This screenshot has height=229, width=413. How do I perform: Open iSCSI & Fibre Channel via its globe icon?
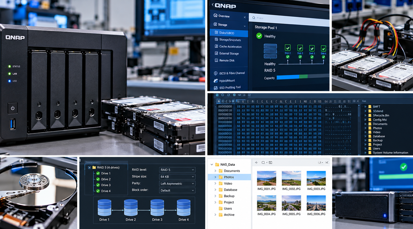(216, 73)
